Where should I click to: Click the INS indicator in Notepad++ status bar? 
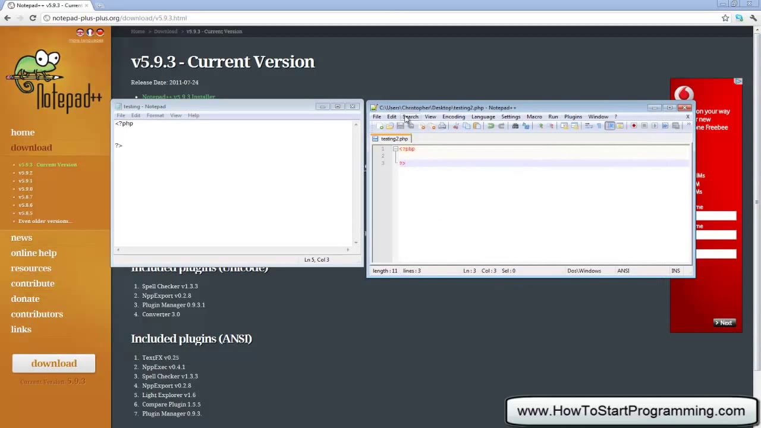(675, 270)
